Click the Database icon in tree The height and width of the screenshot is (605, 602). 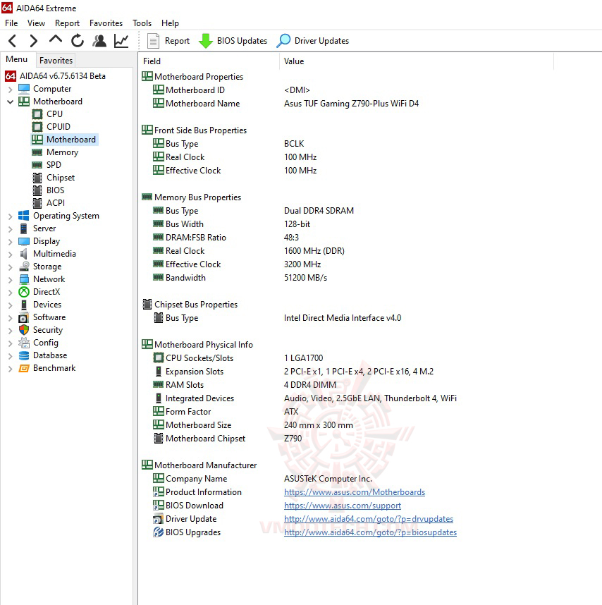(24, 355)
